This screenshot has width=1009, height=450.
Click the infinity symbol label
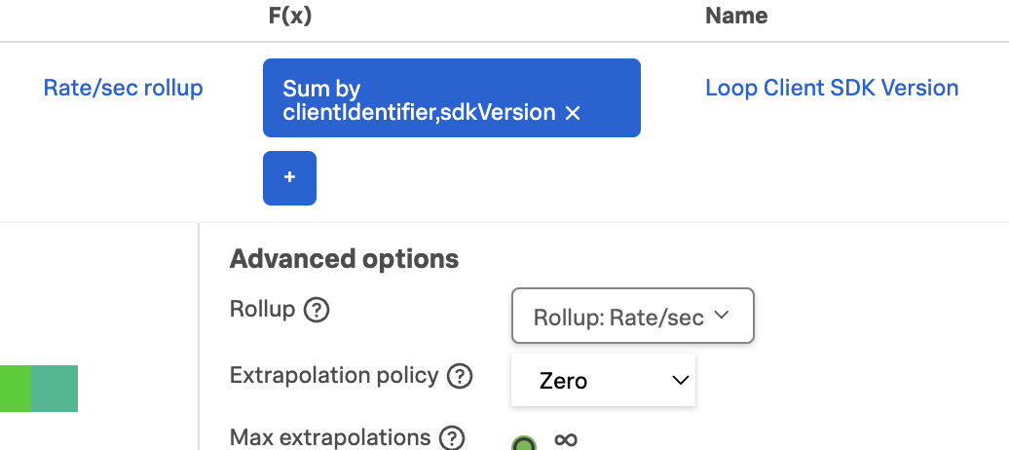coord(565,439)
